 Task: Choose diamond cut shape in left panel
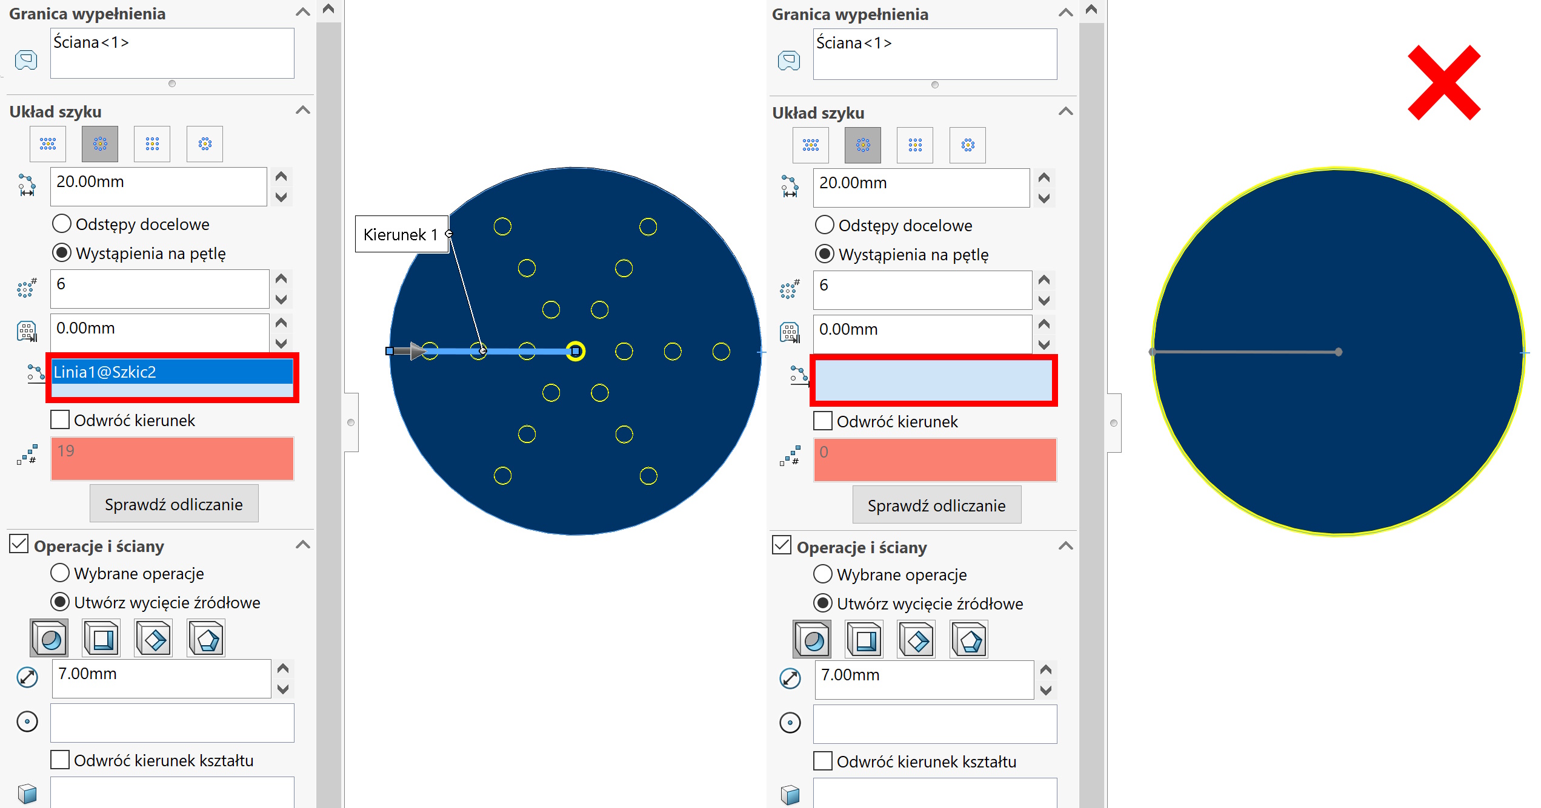(155, 639)
